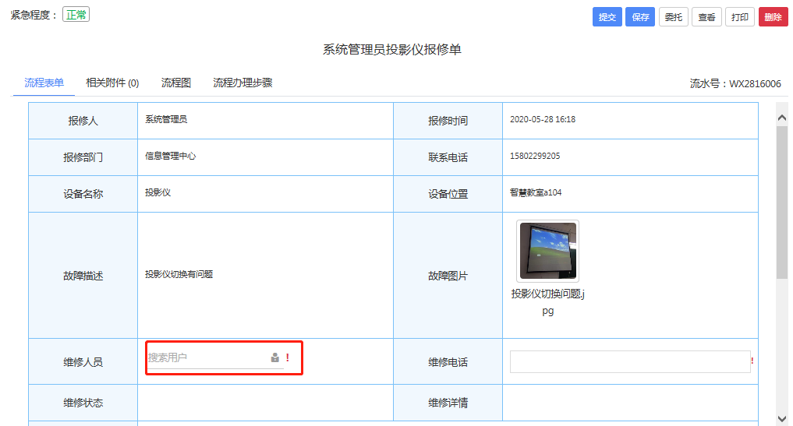Switch to the 流程表单 tab
The height and width of the screenshot is (426, 793).
tap(44, 83)
